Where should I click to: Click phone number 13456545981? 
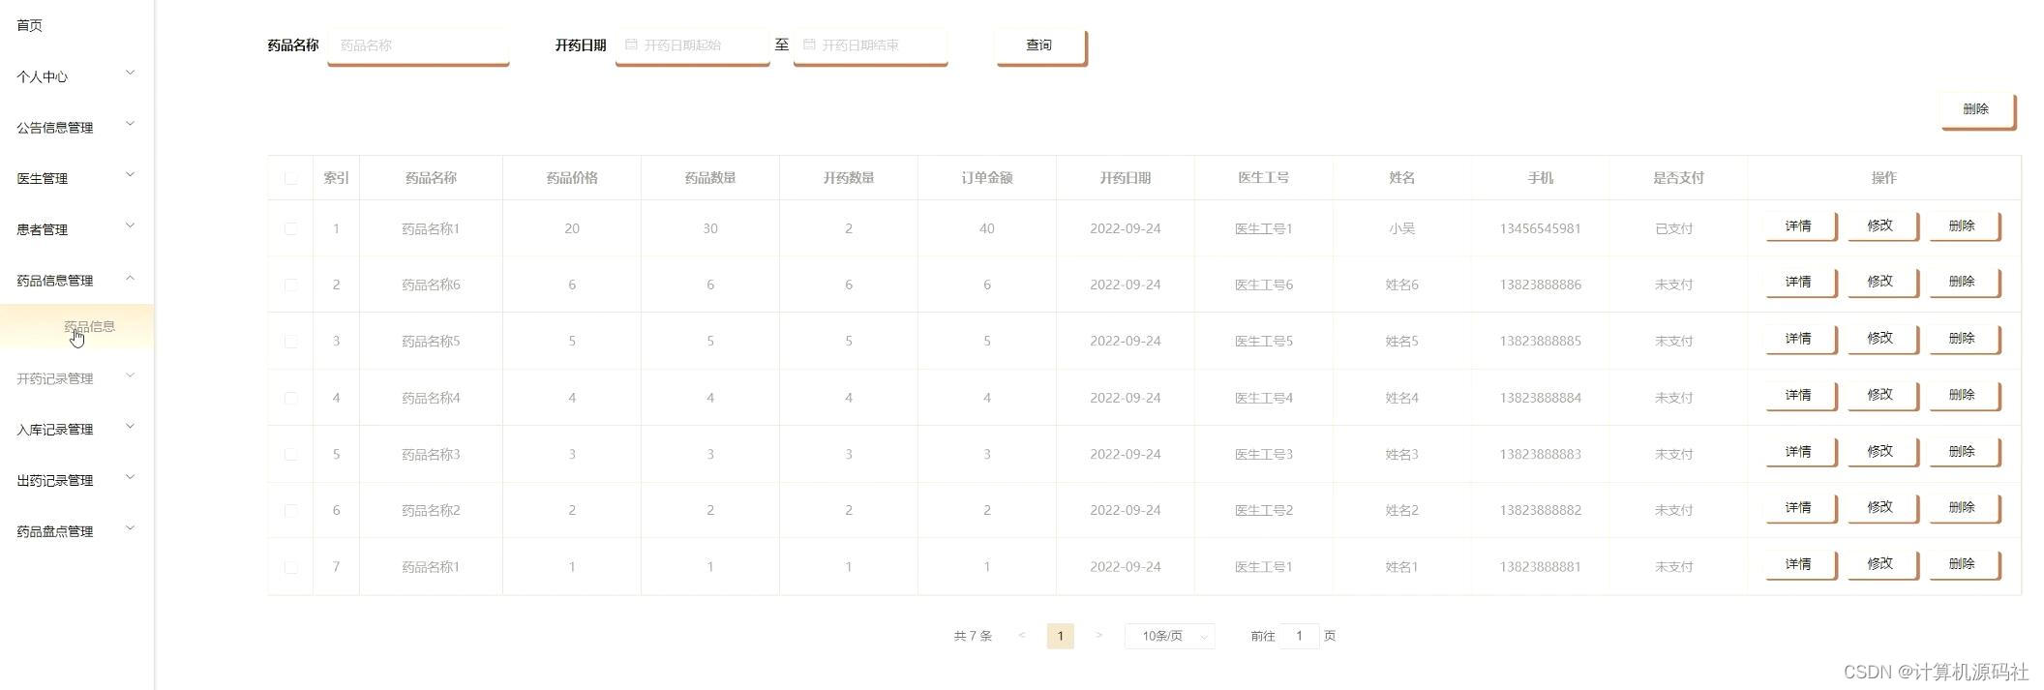point(1540,229)
